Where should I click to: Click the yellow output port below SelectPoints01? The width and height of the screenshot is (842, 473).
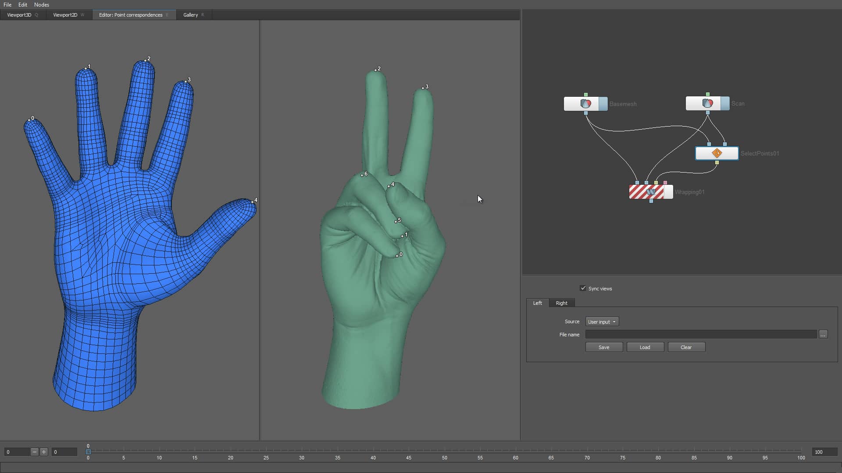tap(717, 162)
